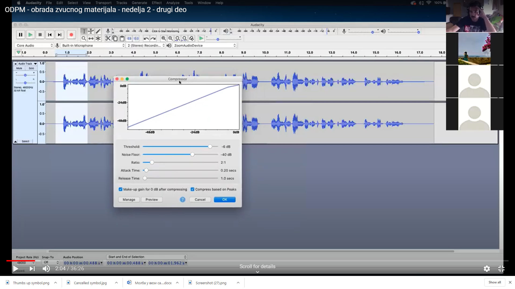Image resolution: width=515 pixels, height=289 pixels.
Task: Click Fit project to width icon
Action: 185,39
